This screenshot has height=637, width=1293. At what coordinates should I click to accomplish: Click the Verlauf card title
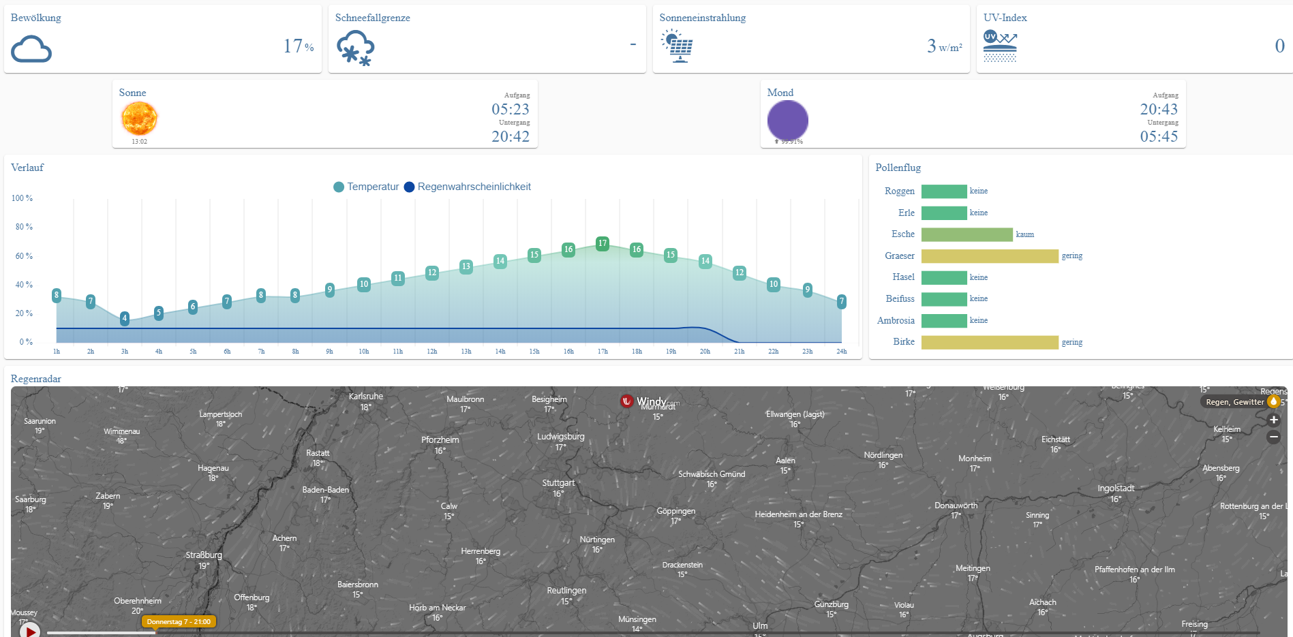(27, 168)
